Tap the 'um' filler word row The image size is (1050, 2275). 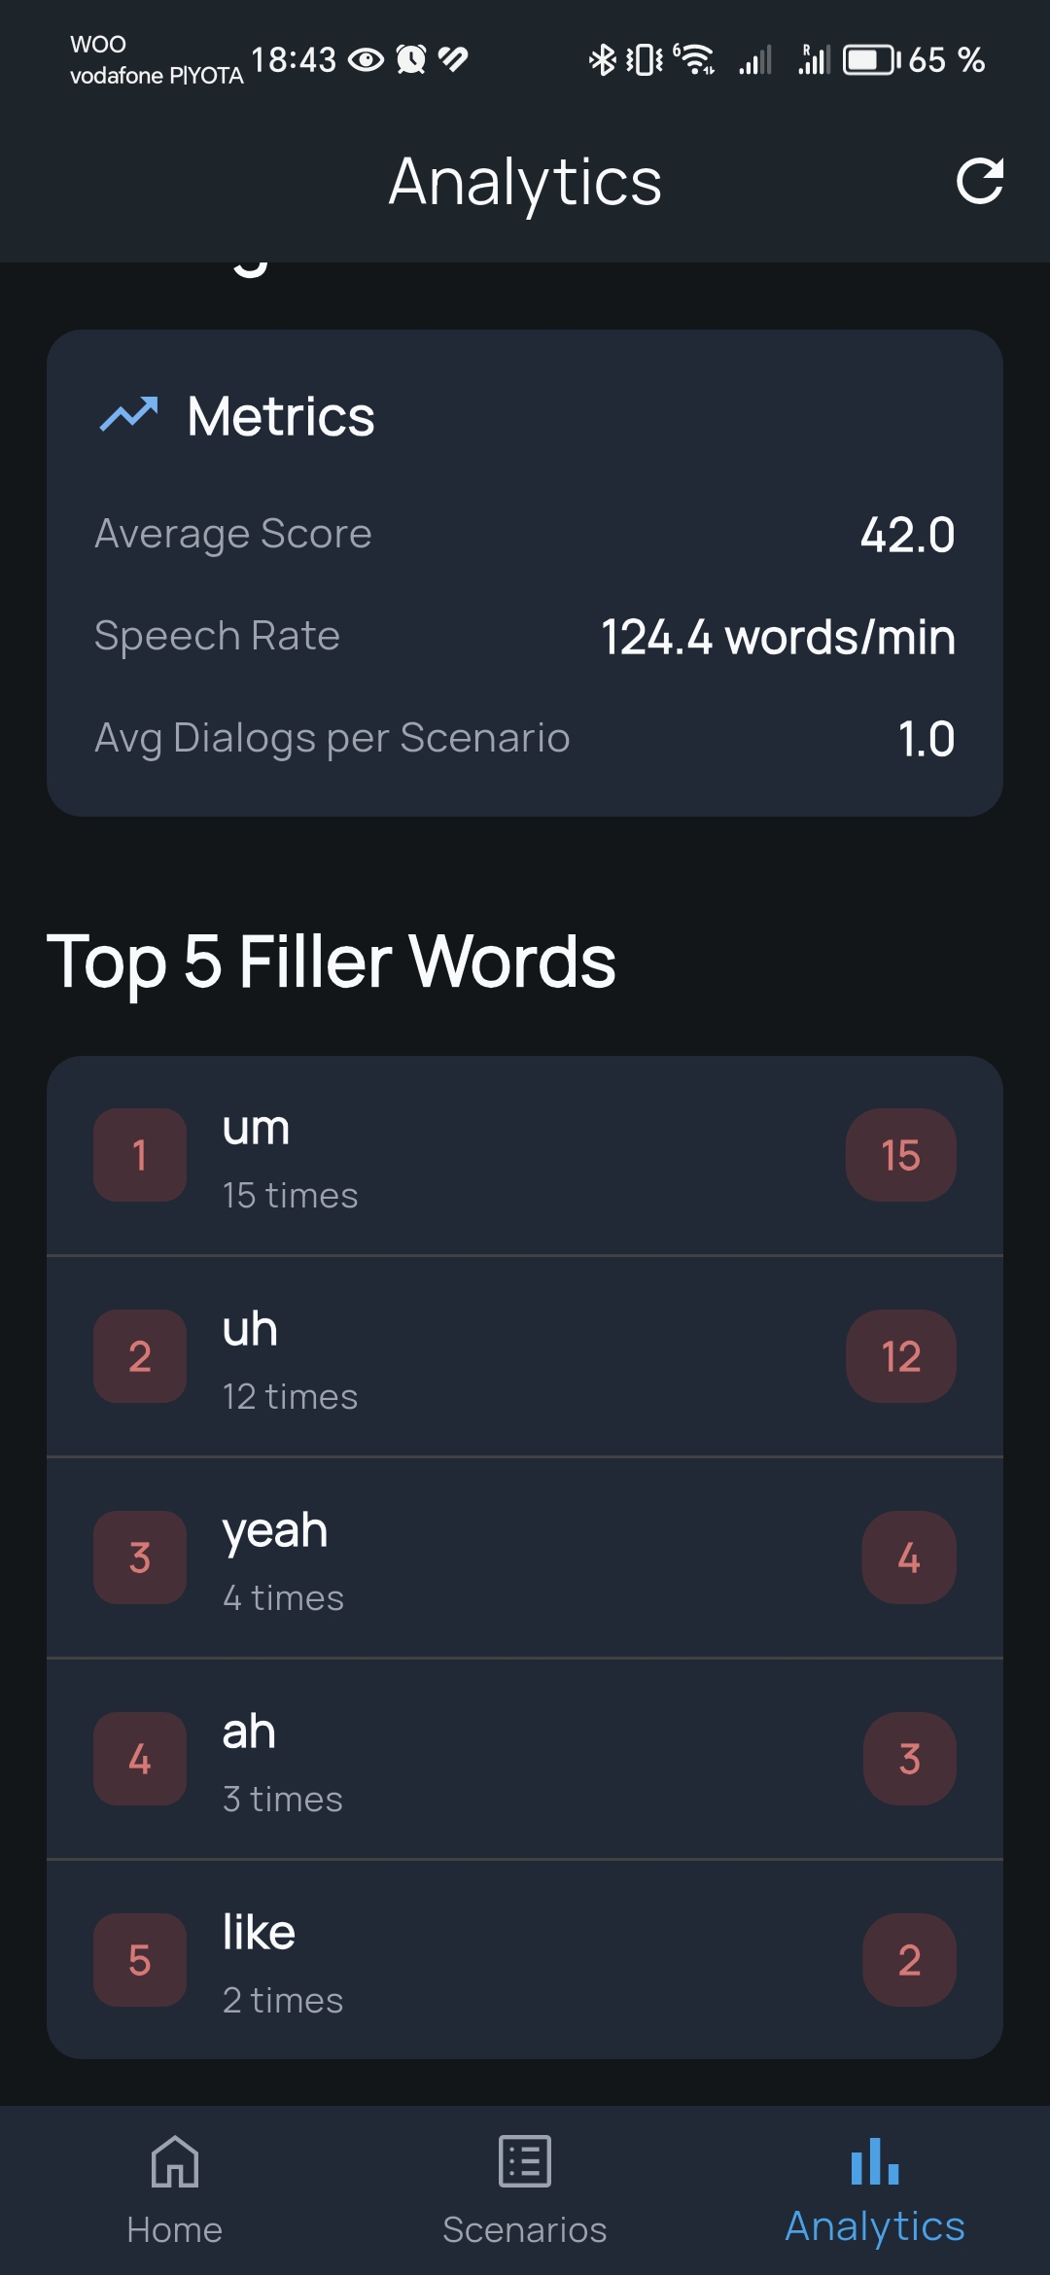[525, 1156]
